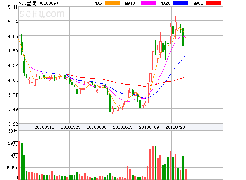Click the orange MA5 legend swatch

[112, 3]
